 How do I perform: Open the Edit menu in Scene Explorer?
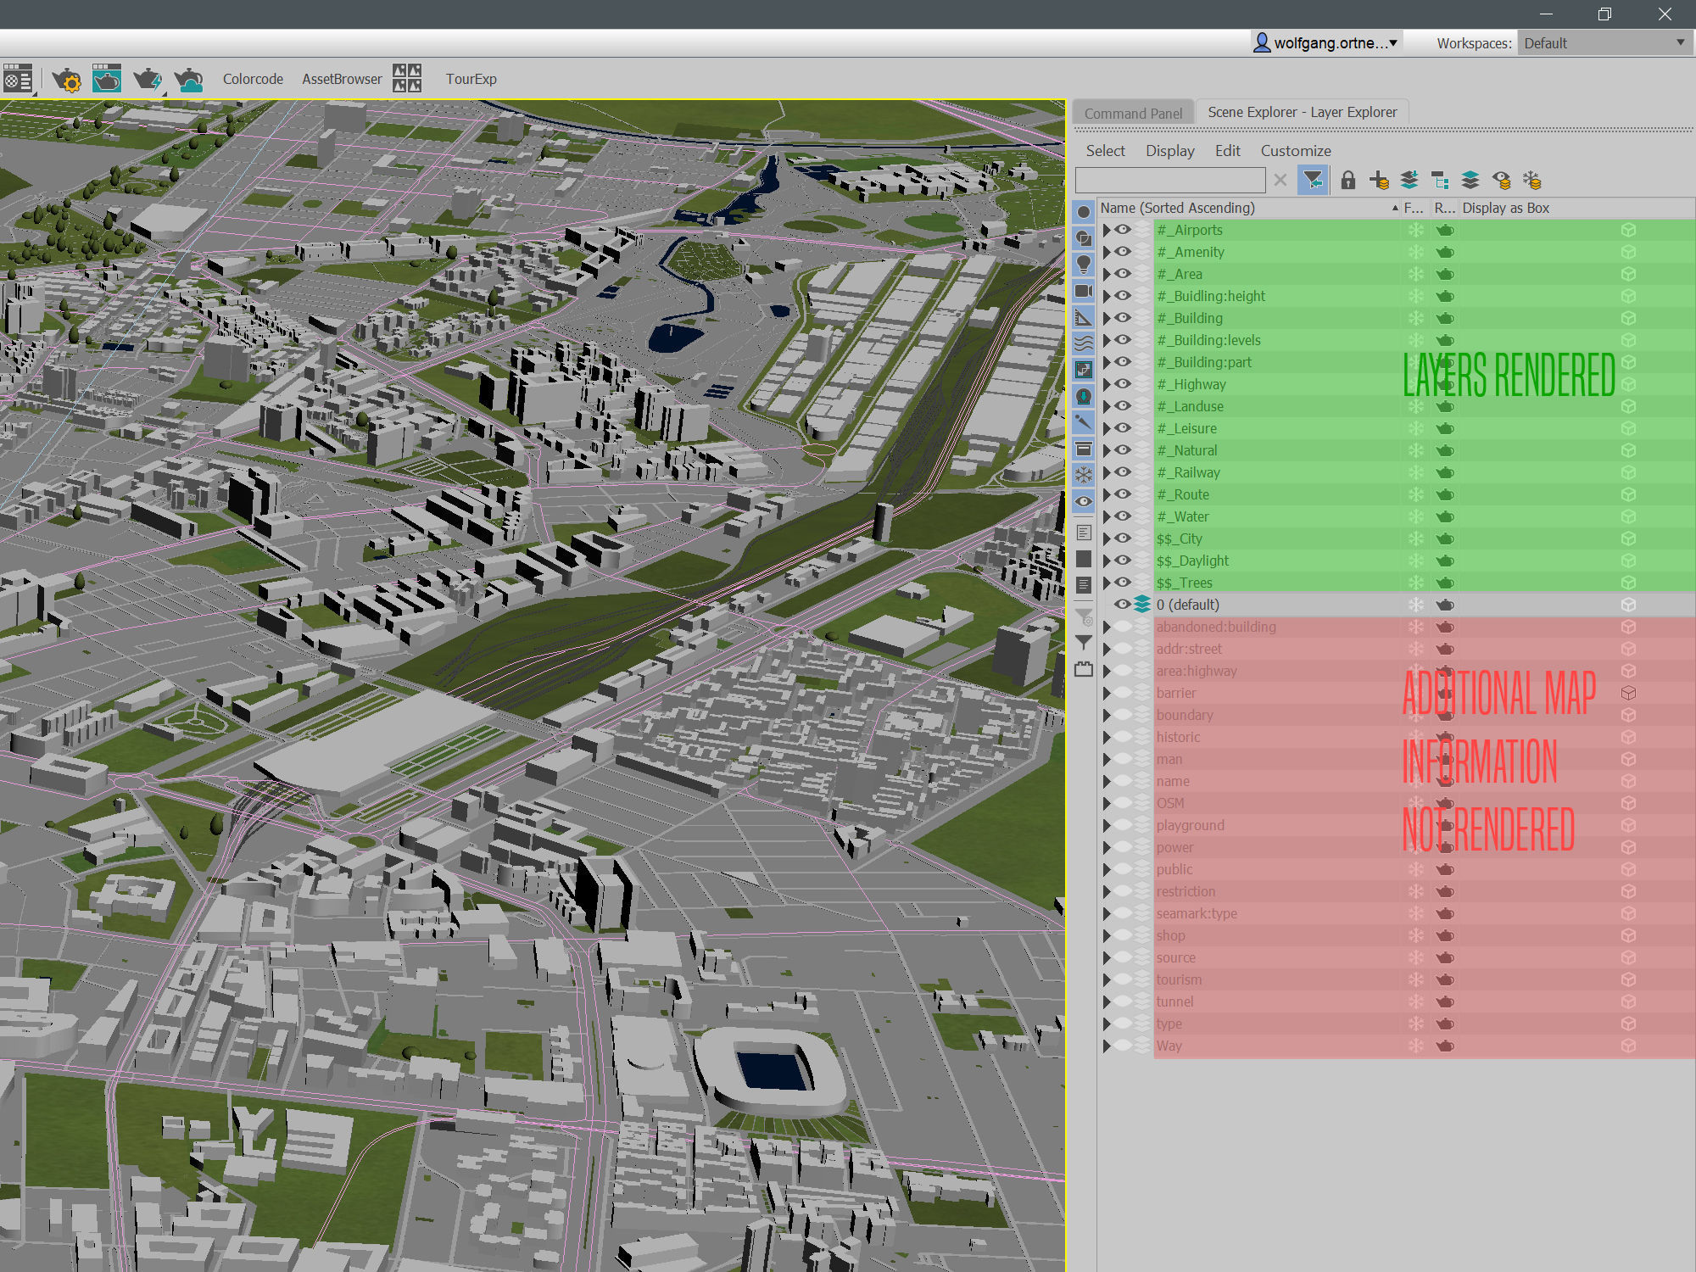1227,151
